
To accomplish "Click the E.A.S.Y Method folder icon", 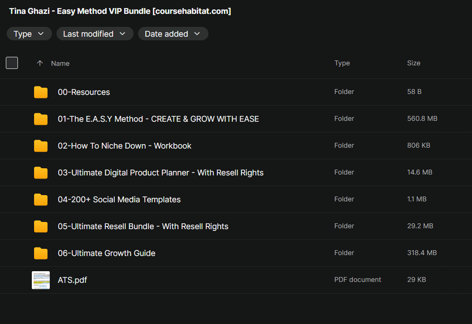I will (x=41, y=119).
